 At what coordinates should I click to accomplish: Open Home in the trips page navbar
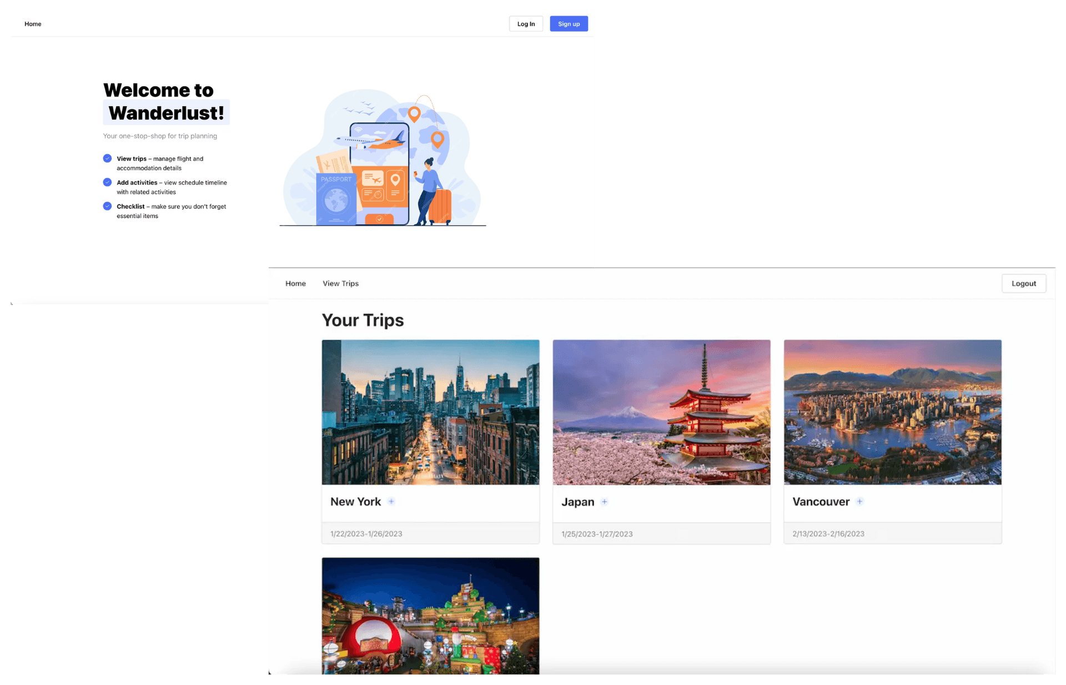pos(295,283)
